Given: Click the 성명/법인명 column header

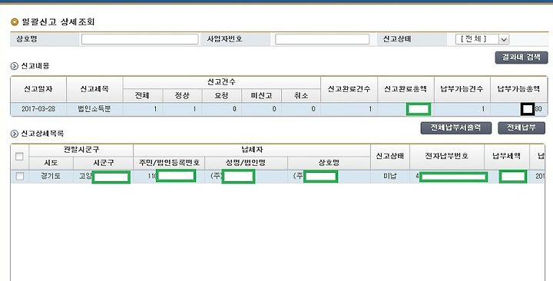Looking at the screenshot, I should point(246,163).
